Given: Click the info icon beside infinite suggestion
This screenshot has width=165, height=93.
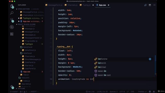Looking at the screenshot, I should tap(150, 59).
